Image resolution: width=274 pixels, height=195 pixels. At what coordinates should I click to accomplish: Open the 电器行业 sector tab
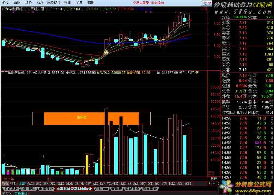pos(46,189)
